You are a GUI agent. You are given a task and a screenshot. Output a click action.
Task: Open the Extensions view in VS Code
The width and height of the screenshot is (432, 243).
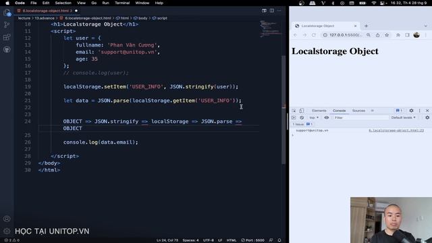click(x=7, y=37)
